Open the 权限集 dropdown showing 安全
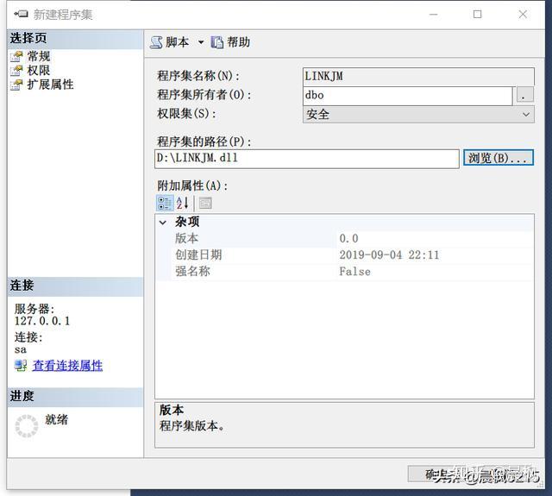 pos(418,115)
